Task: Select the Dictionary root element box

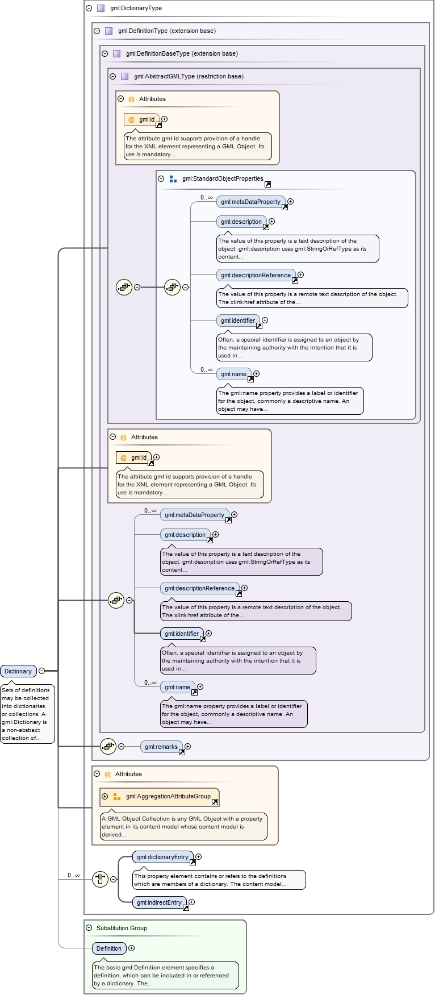Action: [18, 671]
